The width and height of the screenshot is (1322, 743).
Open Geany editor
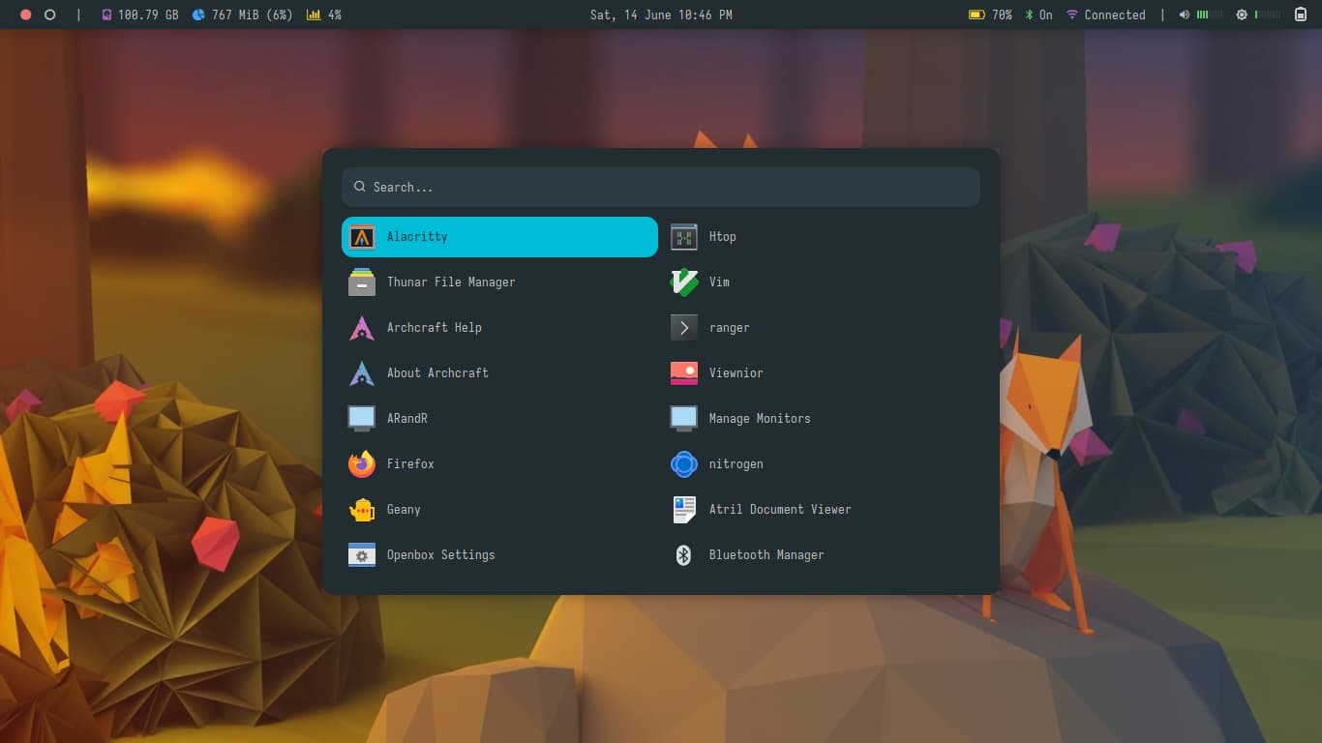coord(499,510)
